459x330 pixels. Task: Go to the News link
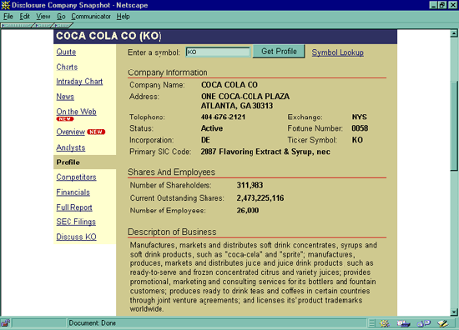[x=65, y=97]
